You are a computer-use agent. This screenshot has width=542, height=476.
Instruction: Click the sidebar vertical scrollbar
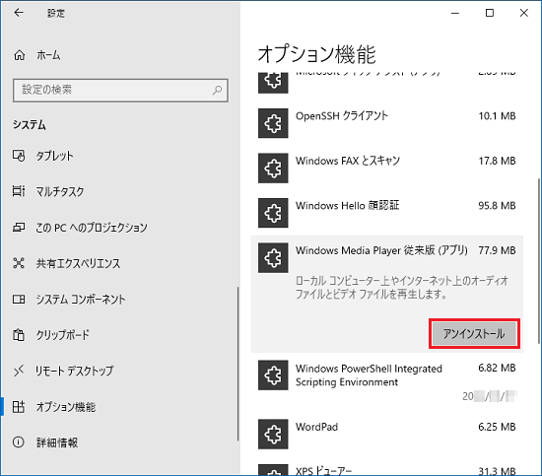click(237, 364)
